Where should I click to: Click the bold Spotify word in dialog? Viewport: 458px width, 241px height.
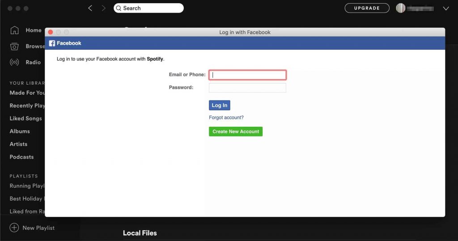pos(155,59)
